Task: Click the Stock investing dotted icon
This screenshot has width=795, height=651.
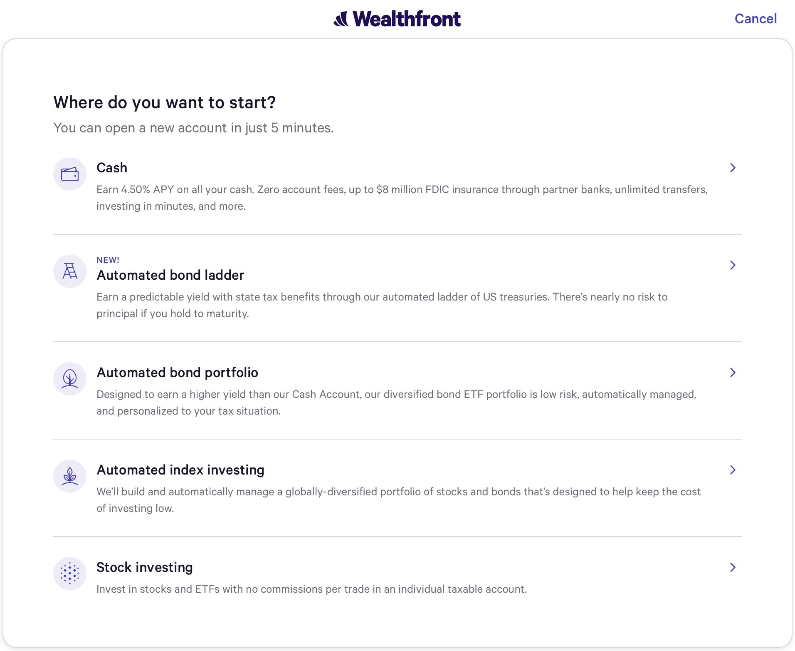Action: (70, 574)
